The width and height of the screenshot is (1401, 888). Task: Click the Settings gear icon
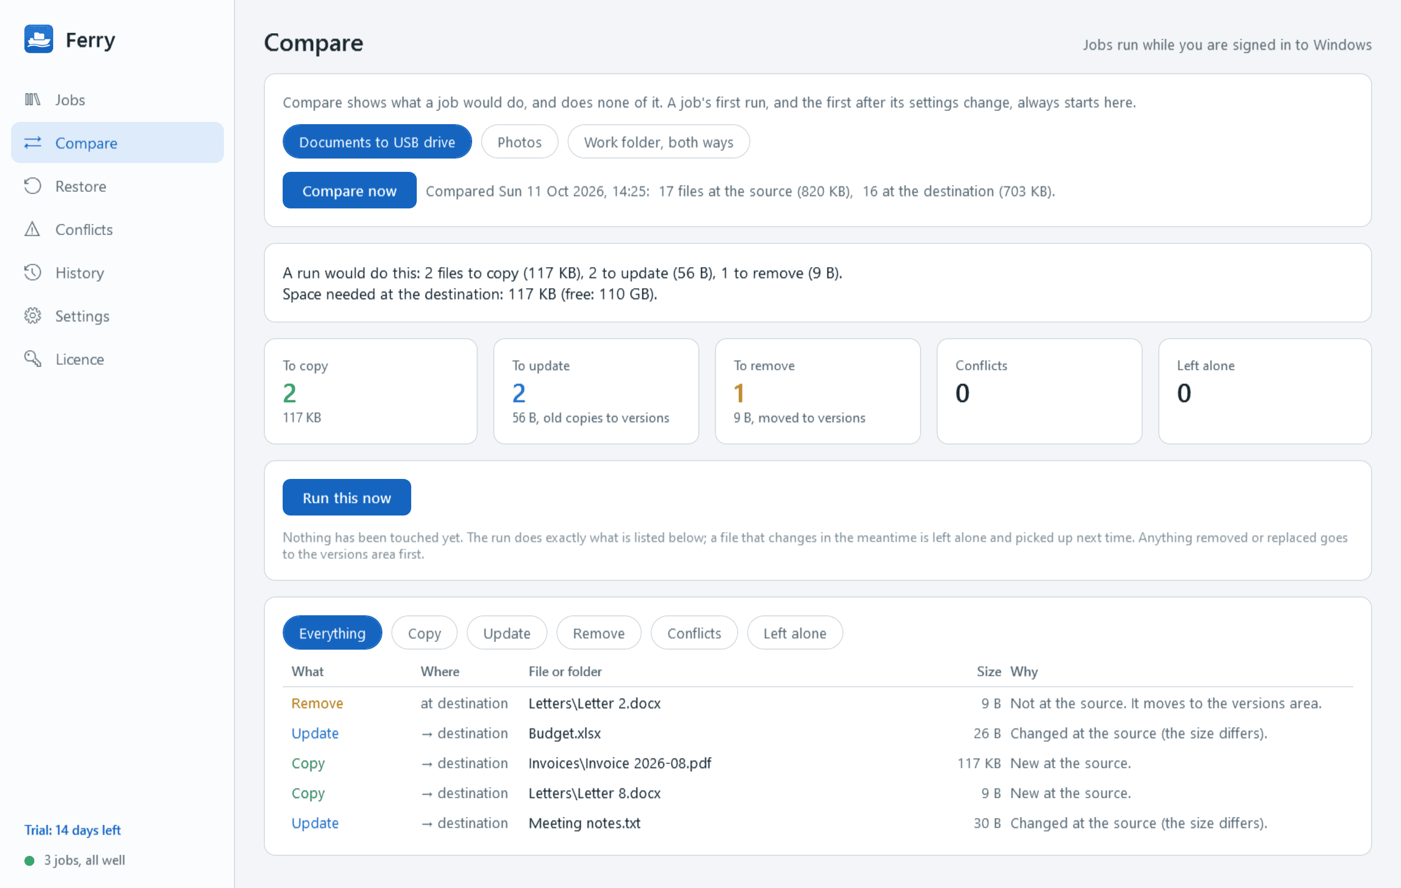pos(33,315)
